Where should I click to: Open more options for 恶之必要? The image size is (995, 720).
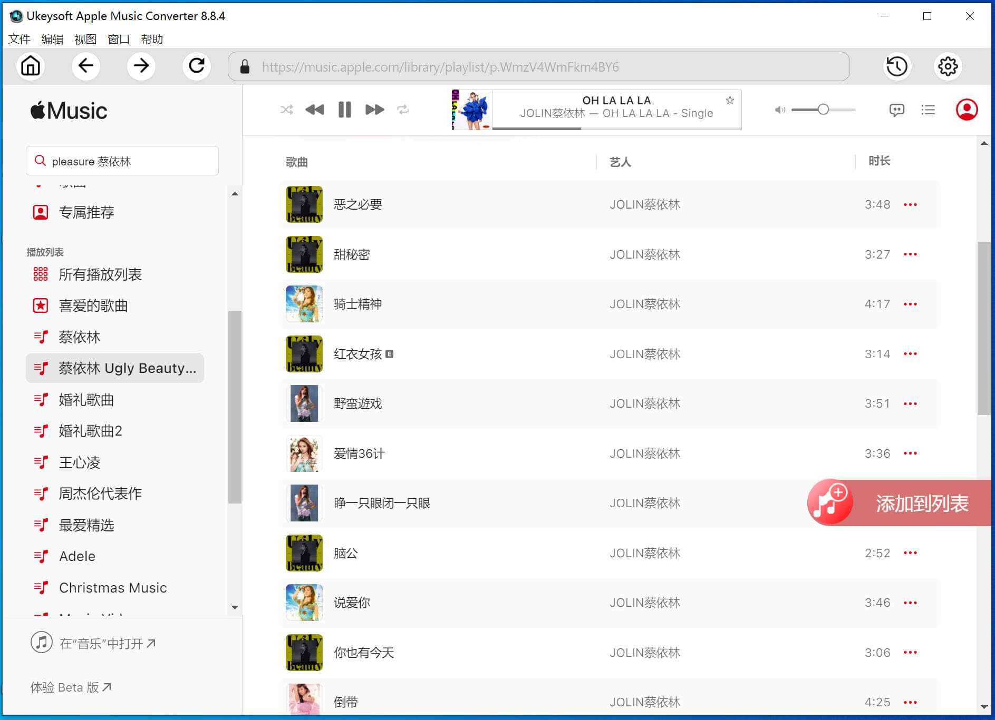pyautogui.click(x=910, y=204)
